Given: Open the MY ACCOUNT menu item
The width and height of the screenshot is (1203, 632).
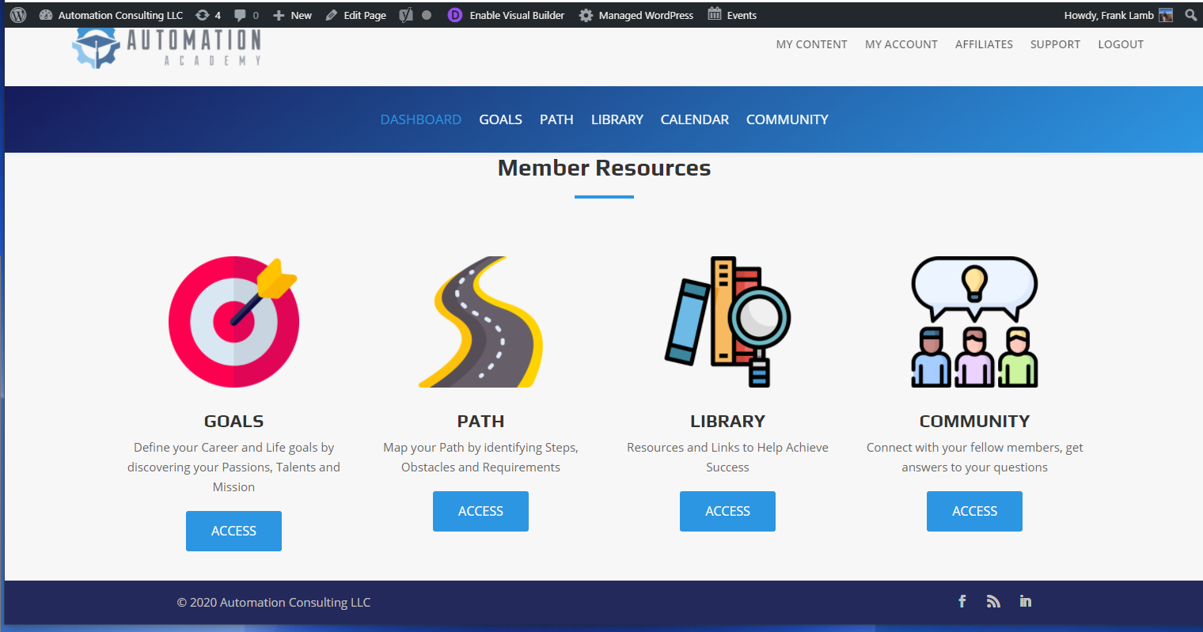Looking at the screenshot, I should click(901, 44).
